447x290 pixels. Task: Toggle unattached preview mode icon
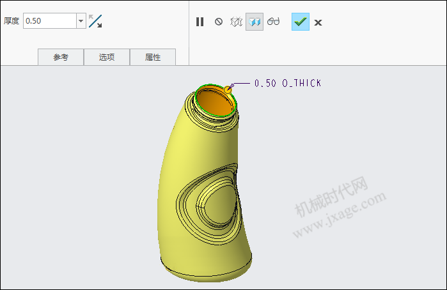click(236, 22)
